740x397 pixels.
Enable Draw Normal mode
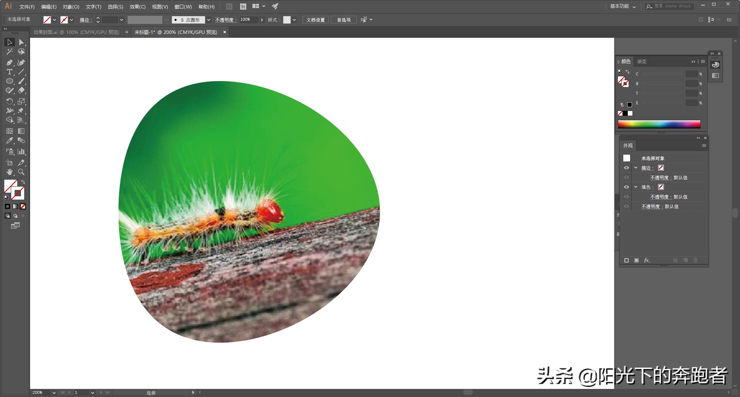point(7,216)
